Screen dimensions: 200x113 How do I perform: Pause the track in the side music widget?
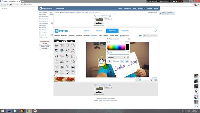point(161,13)
